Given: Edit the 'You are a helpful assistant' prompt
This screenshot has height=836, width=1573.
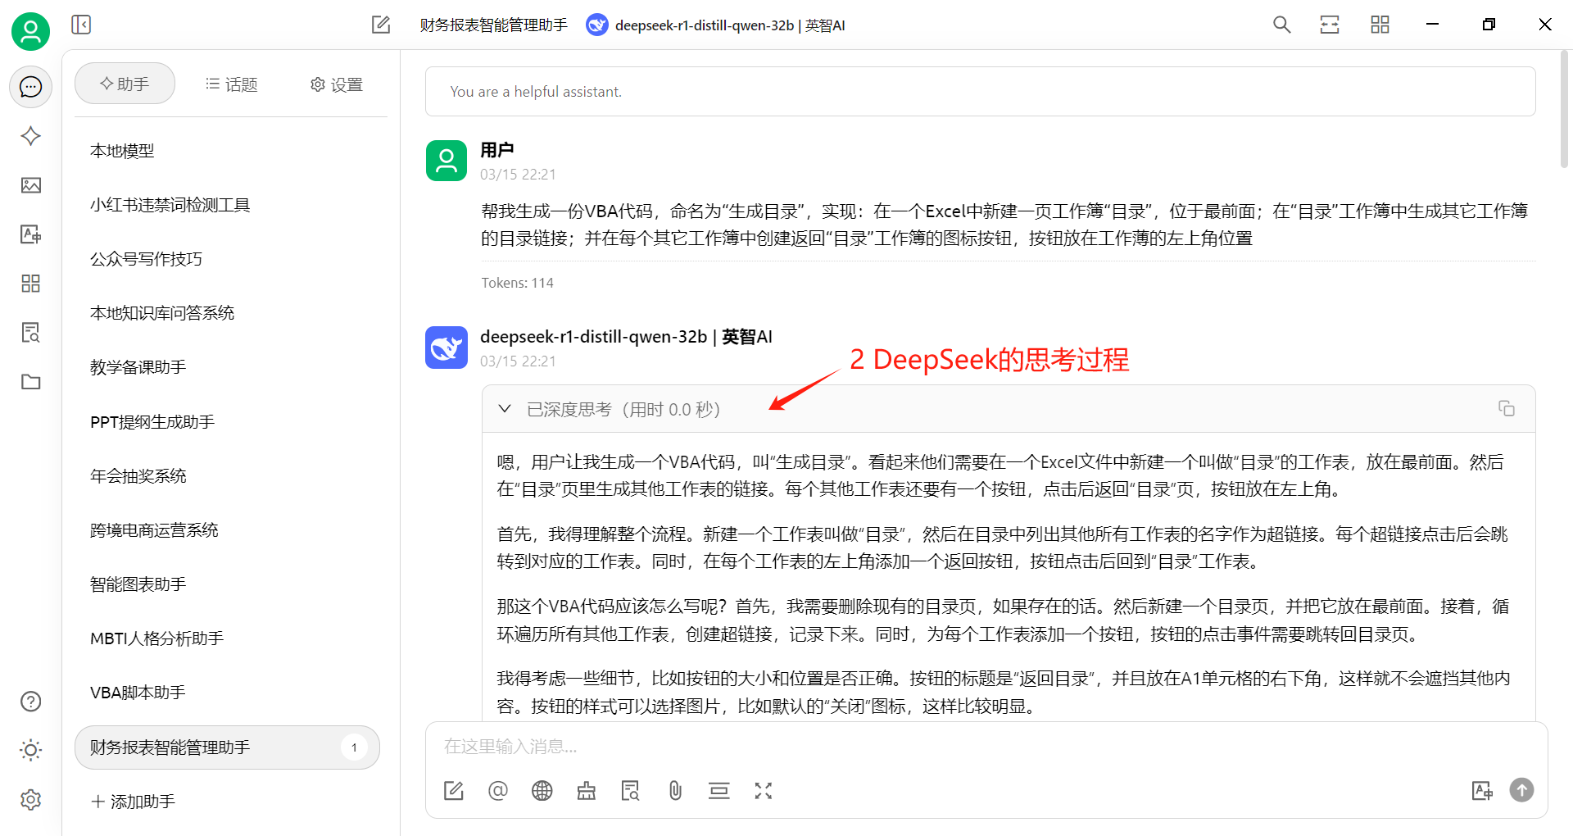Looking at the screenshot, I should pyautogui.click(x=980, y=92).
